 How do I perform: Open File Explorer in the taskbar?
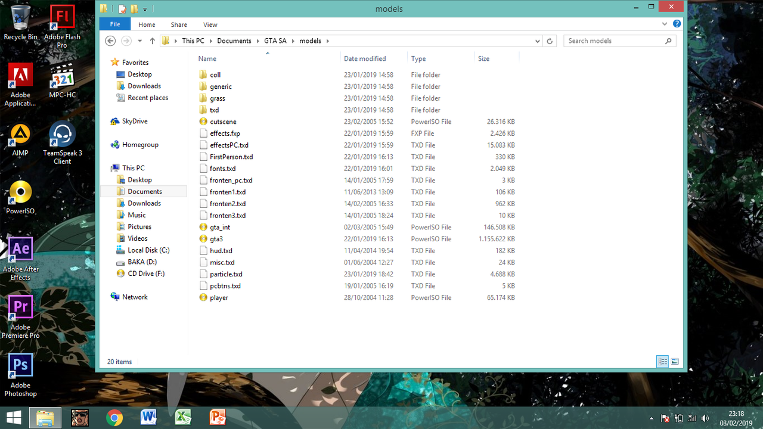45,418
